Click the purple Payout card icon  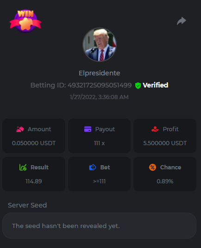coord(88,129)
